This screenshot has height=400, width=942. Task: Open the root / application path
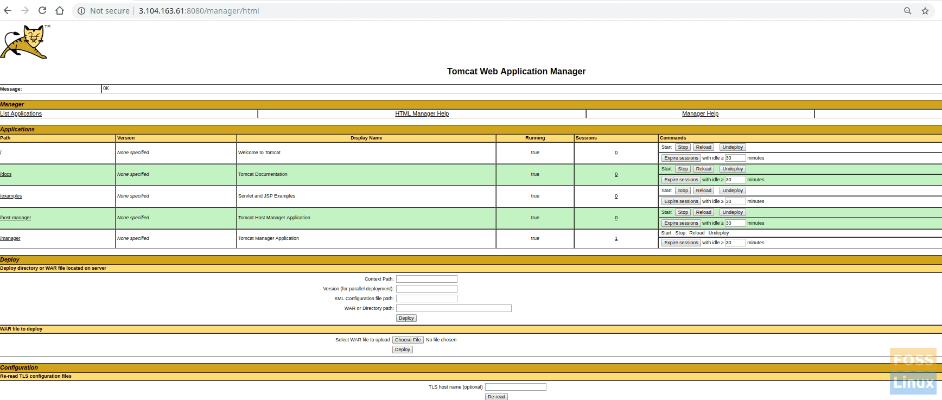[1, 153]
